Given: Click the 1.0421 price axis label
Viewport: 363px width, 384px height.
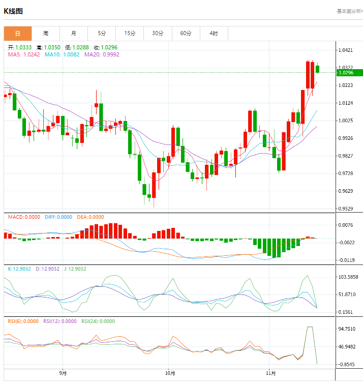Looking at the screenshot, I should coord(346,50).
